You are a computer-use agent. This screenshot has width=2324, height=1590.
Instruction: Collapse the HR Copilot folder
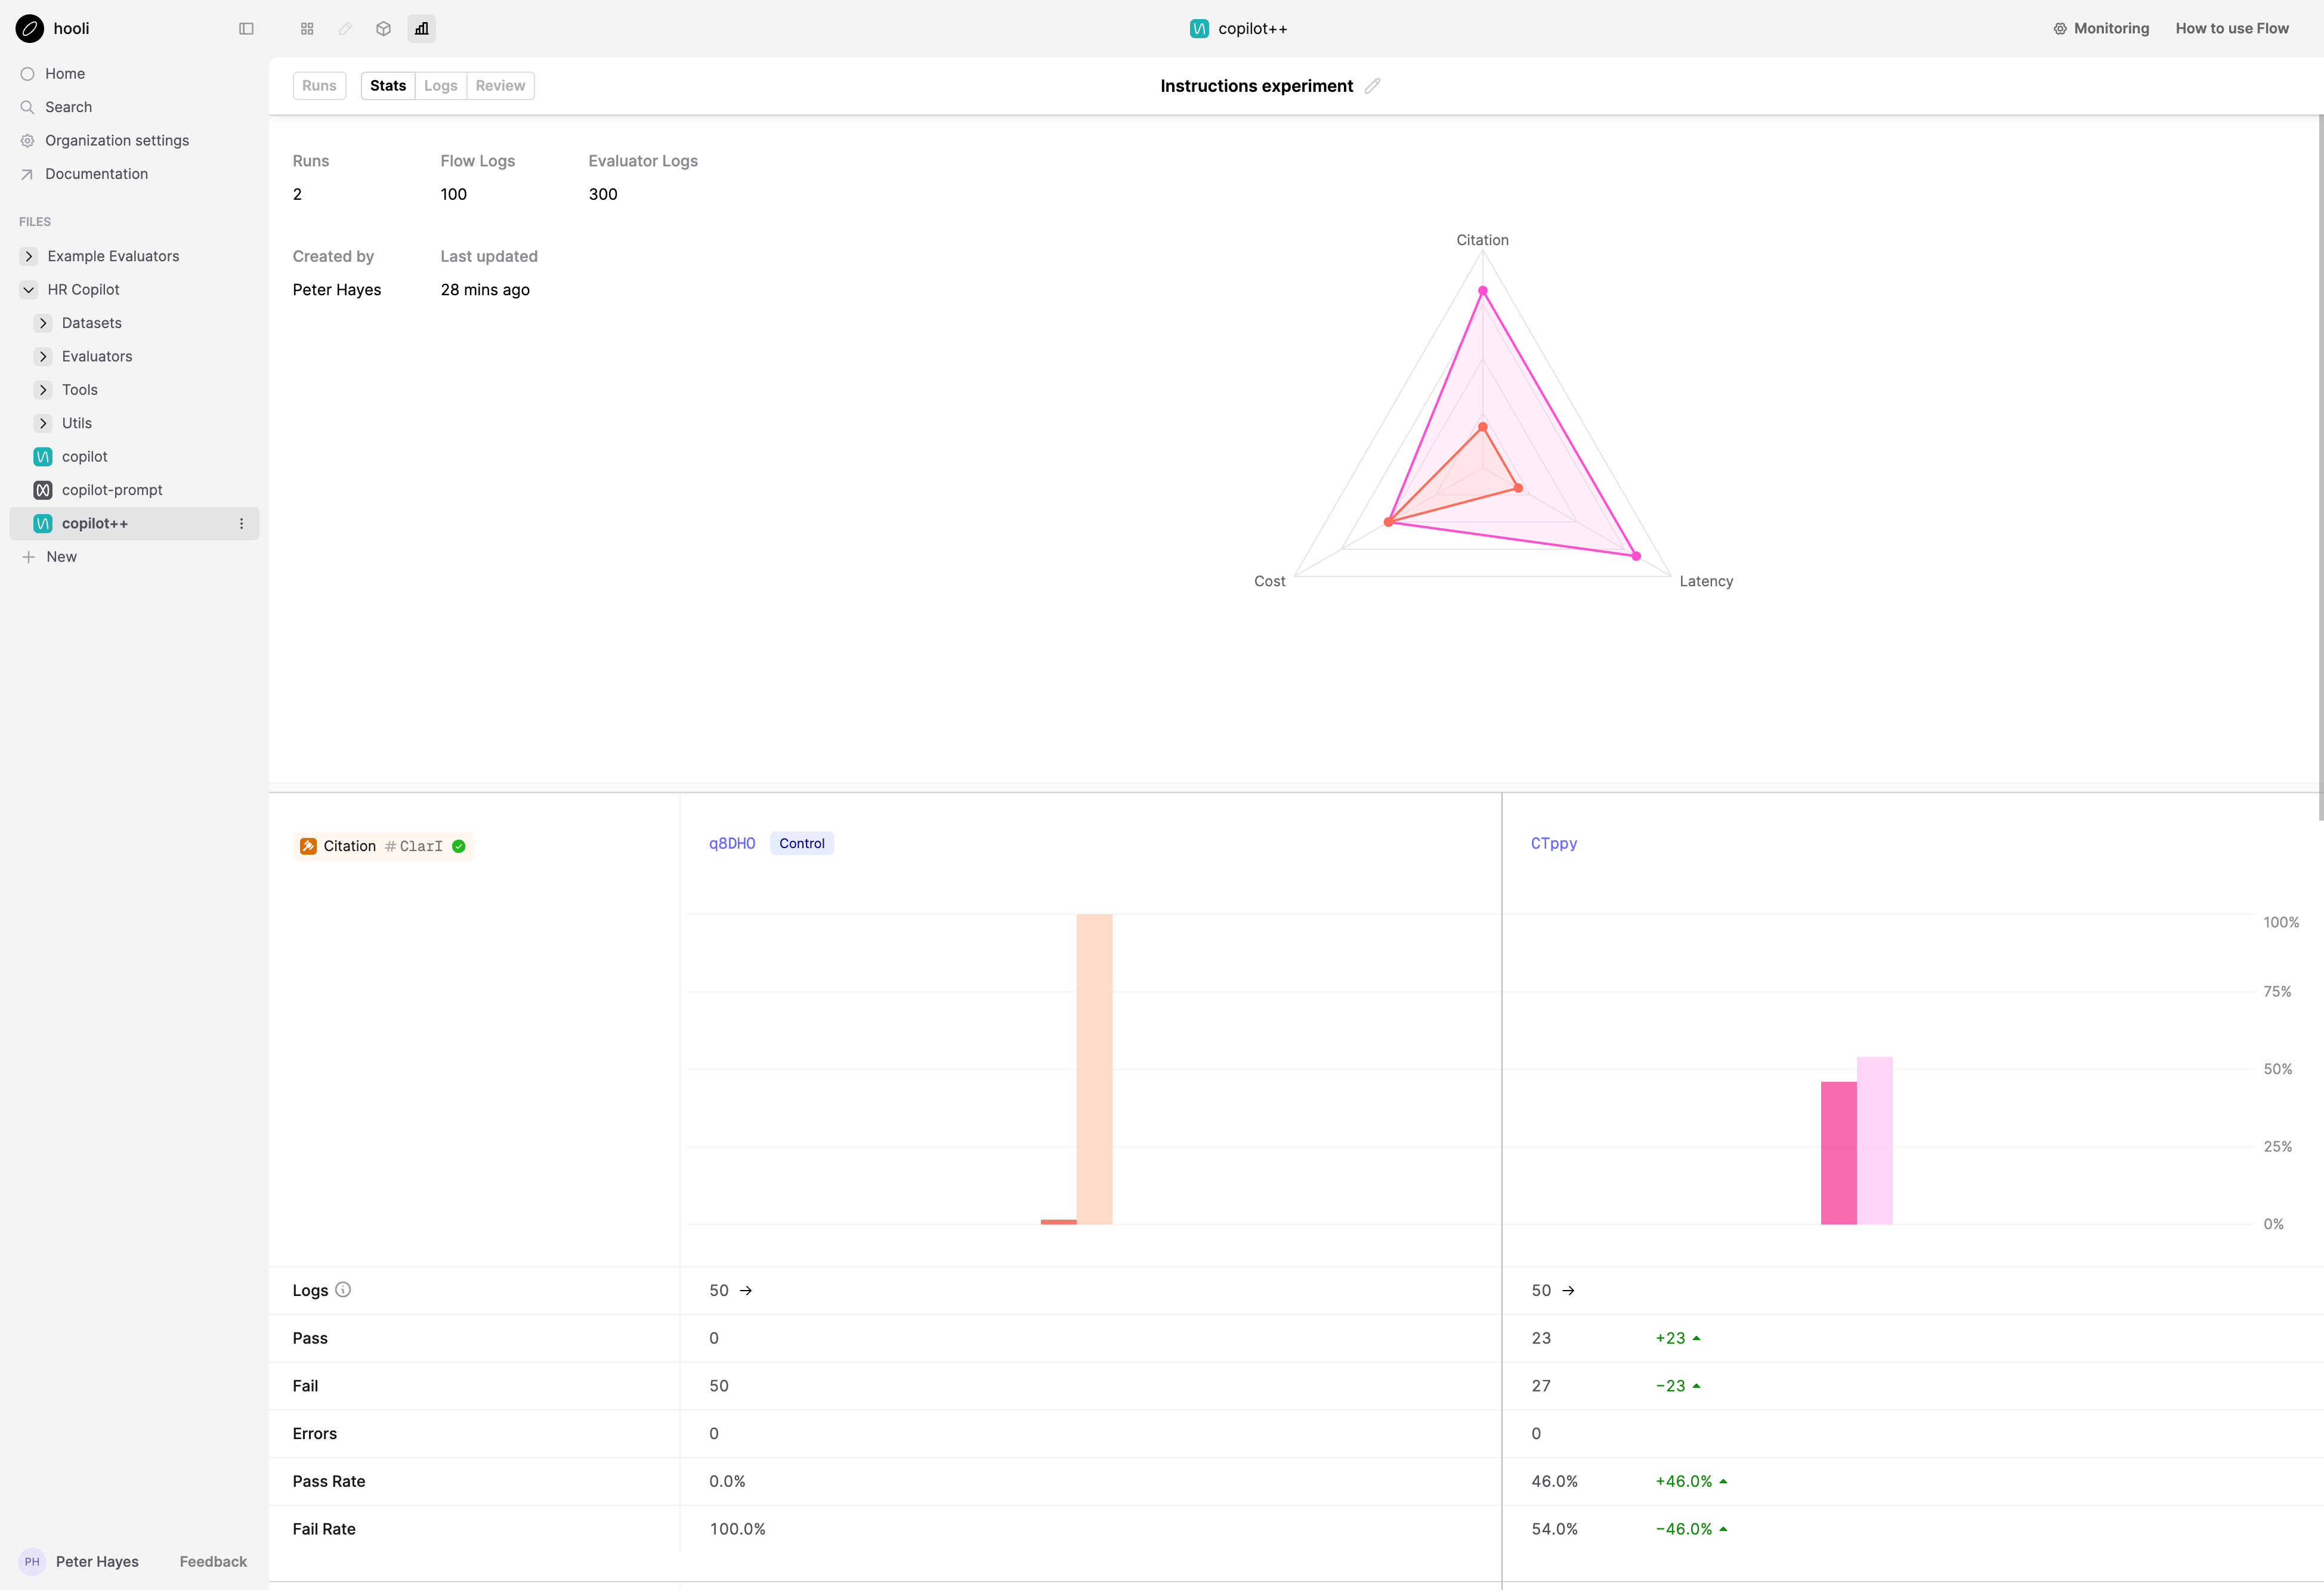pos(29,290)
